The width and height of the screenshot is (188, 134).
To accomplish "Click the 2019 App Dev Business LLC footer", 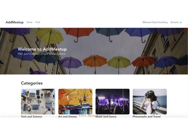I will pos(94,116).
